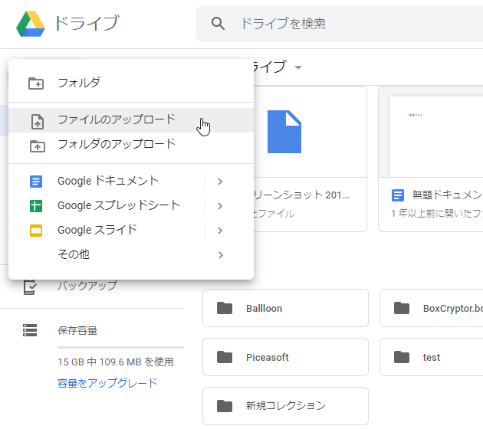This screenshot has width=483, height=429.
Task: Click the test folder icon
Action: pyautogui.click(x=402, y=357)
